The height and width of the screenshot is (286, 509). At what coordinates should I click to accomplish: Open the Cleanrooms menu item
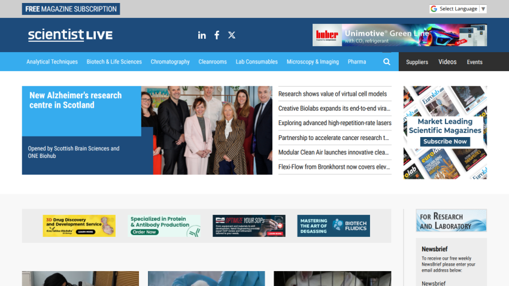(213, 62)
